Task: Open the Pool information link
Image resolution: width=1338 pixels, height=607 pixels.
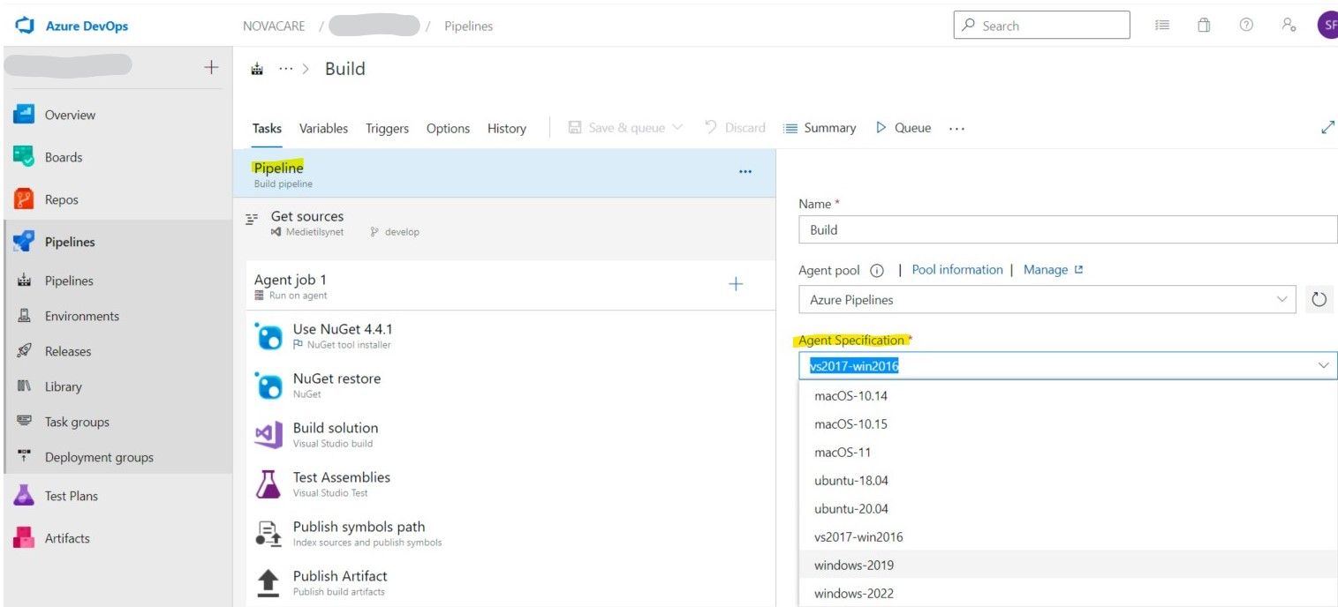Action: coord(957,270)
